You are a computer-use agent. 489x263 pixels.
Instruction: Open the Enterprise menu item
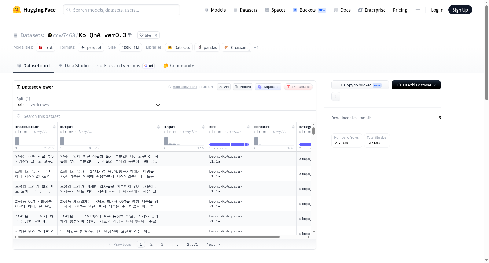pos(372,10)
